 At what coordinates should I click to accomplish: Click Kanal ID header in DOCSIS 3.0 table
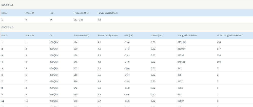[x=30, y=35]
